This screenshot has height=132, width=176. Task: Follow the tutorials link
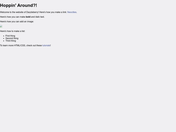pos(46,45)
